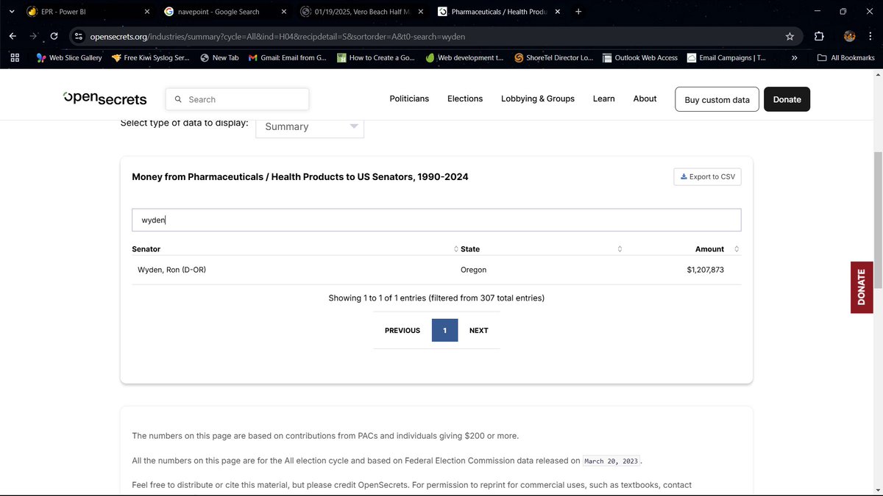This screenshot has height=496, width=883.
Task: Sort the table by State column
Action: coord(541,249)
